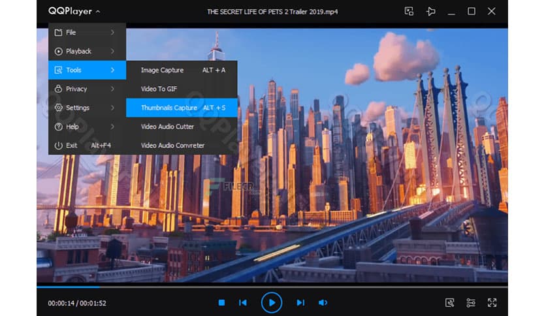Viewport: 546px width, 316px height.
Task: Select Video To GIF option
Action: [182, 89]
